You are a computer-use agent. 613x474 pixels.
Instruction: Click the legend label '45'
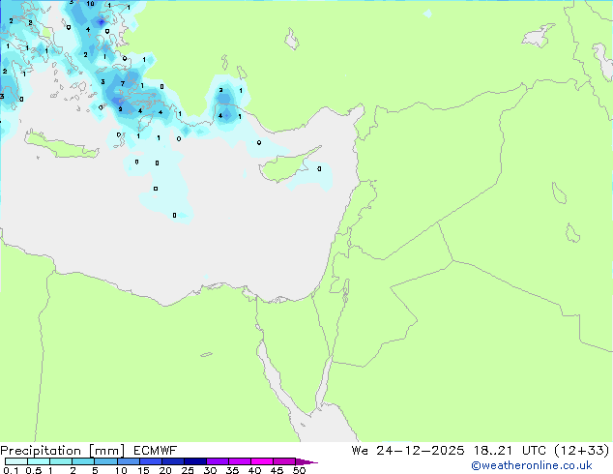coord(277,470)
